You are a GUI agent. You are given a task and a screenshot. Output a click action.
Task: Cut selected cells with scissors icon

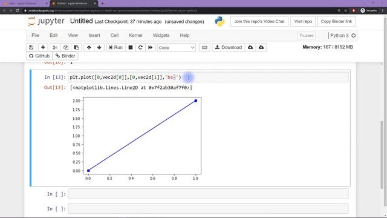(x=55, y=47)
